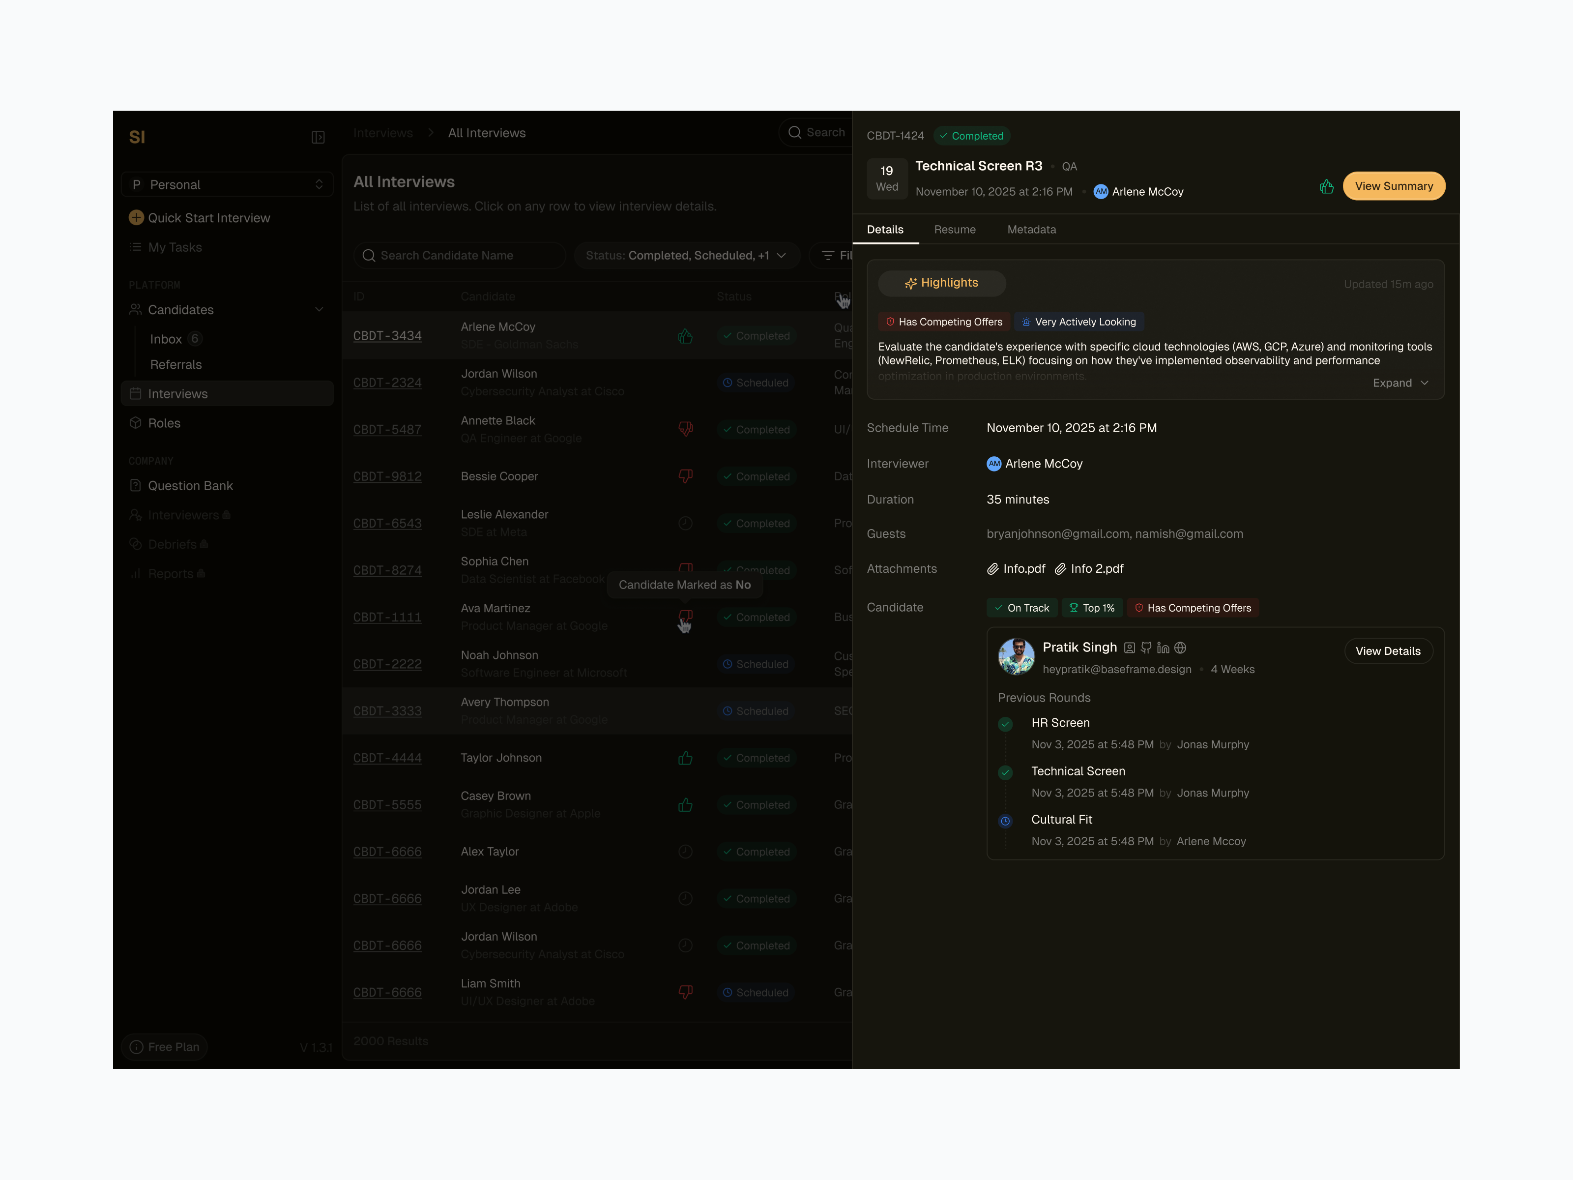Screen dimensions: 1573x1180
Task: Click the SI logo in the sidebar
Action: tap(137, 137)
